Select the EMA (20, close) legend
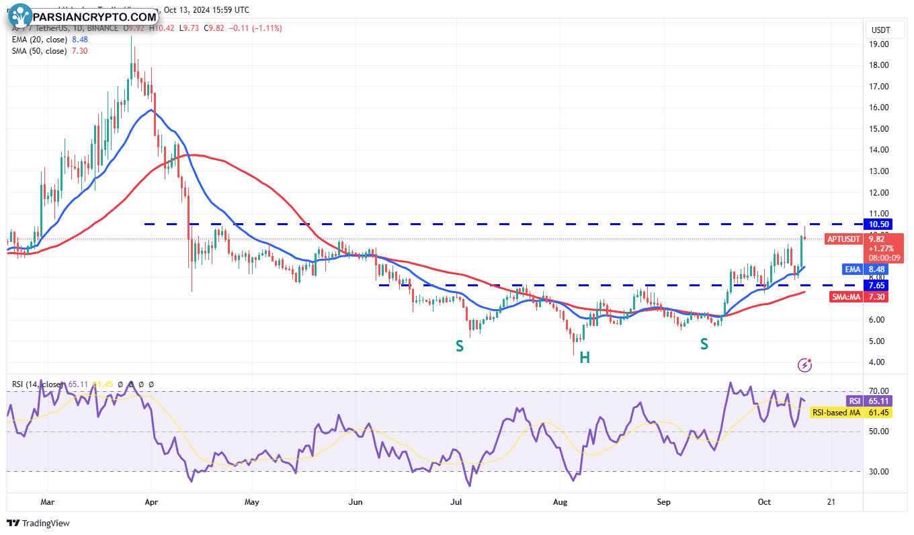914x535 pixels. (39, 40)
